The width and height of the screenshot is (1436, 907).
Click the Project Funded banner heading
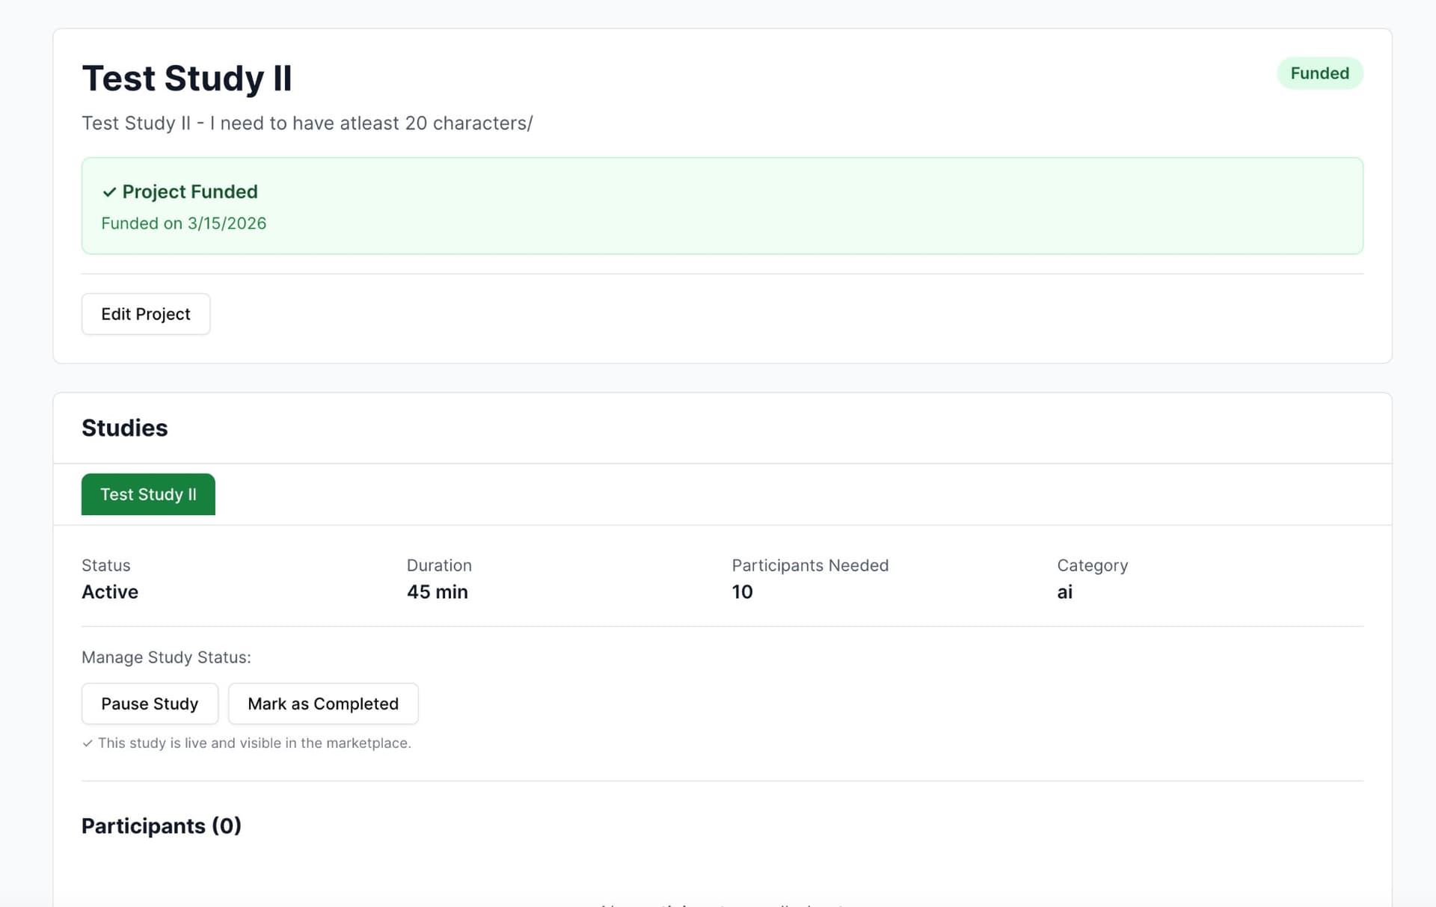(x=190, y=192)
